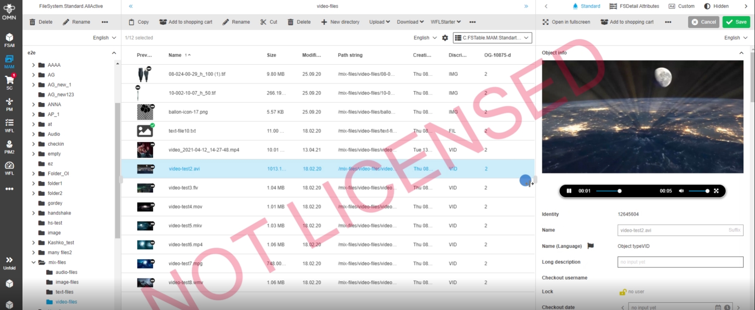The image size is (755, 310).
Task: Open the PIM2 module in sidebar
Action: (9, 147)
